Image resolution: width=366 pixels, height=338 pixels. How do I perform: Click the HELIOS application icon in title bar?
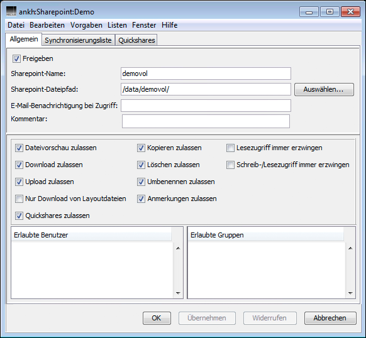click(11, 11)
